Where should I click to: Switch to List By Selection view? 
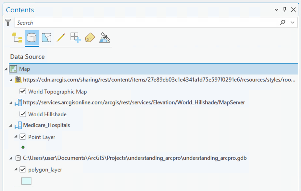pos(46,37)
